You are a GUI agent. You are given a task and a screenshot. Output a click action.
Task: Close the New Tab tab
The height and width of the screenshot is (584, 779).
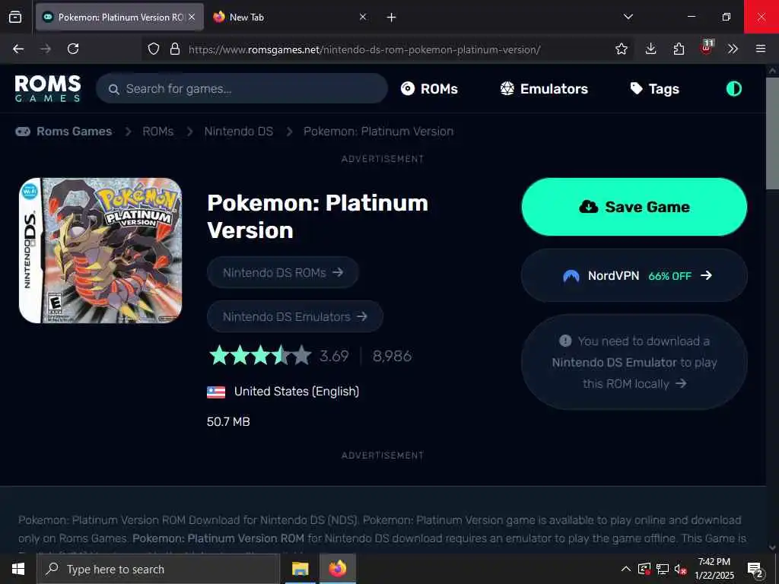(x=363, y=17)
